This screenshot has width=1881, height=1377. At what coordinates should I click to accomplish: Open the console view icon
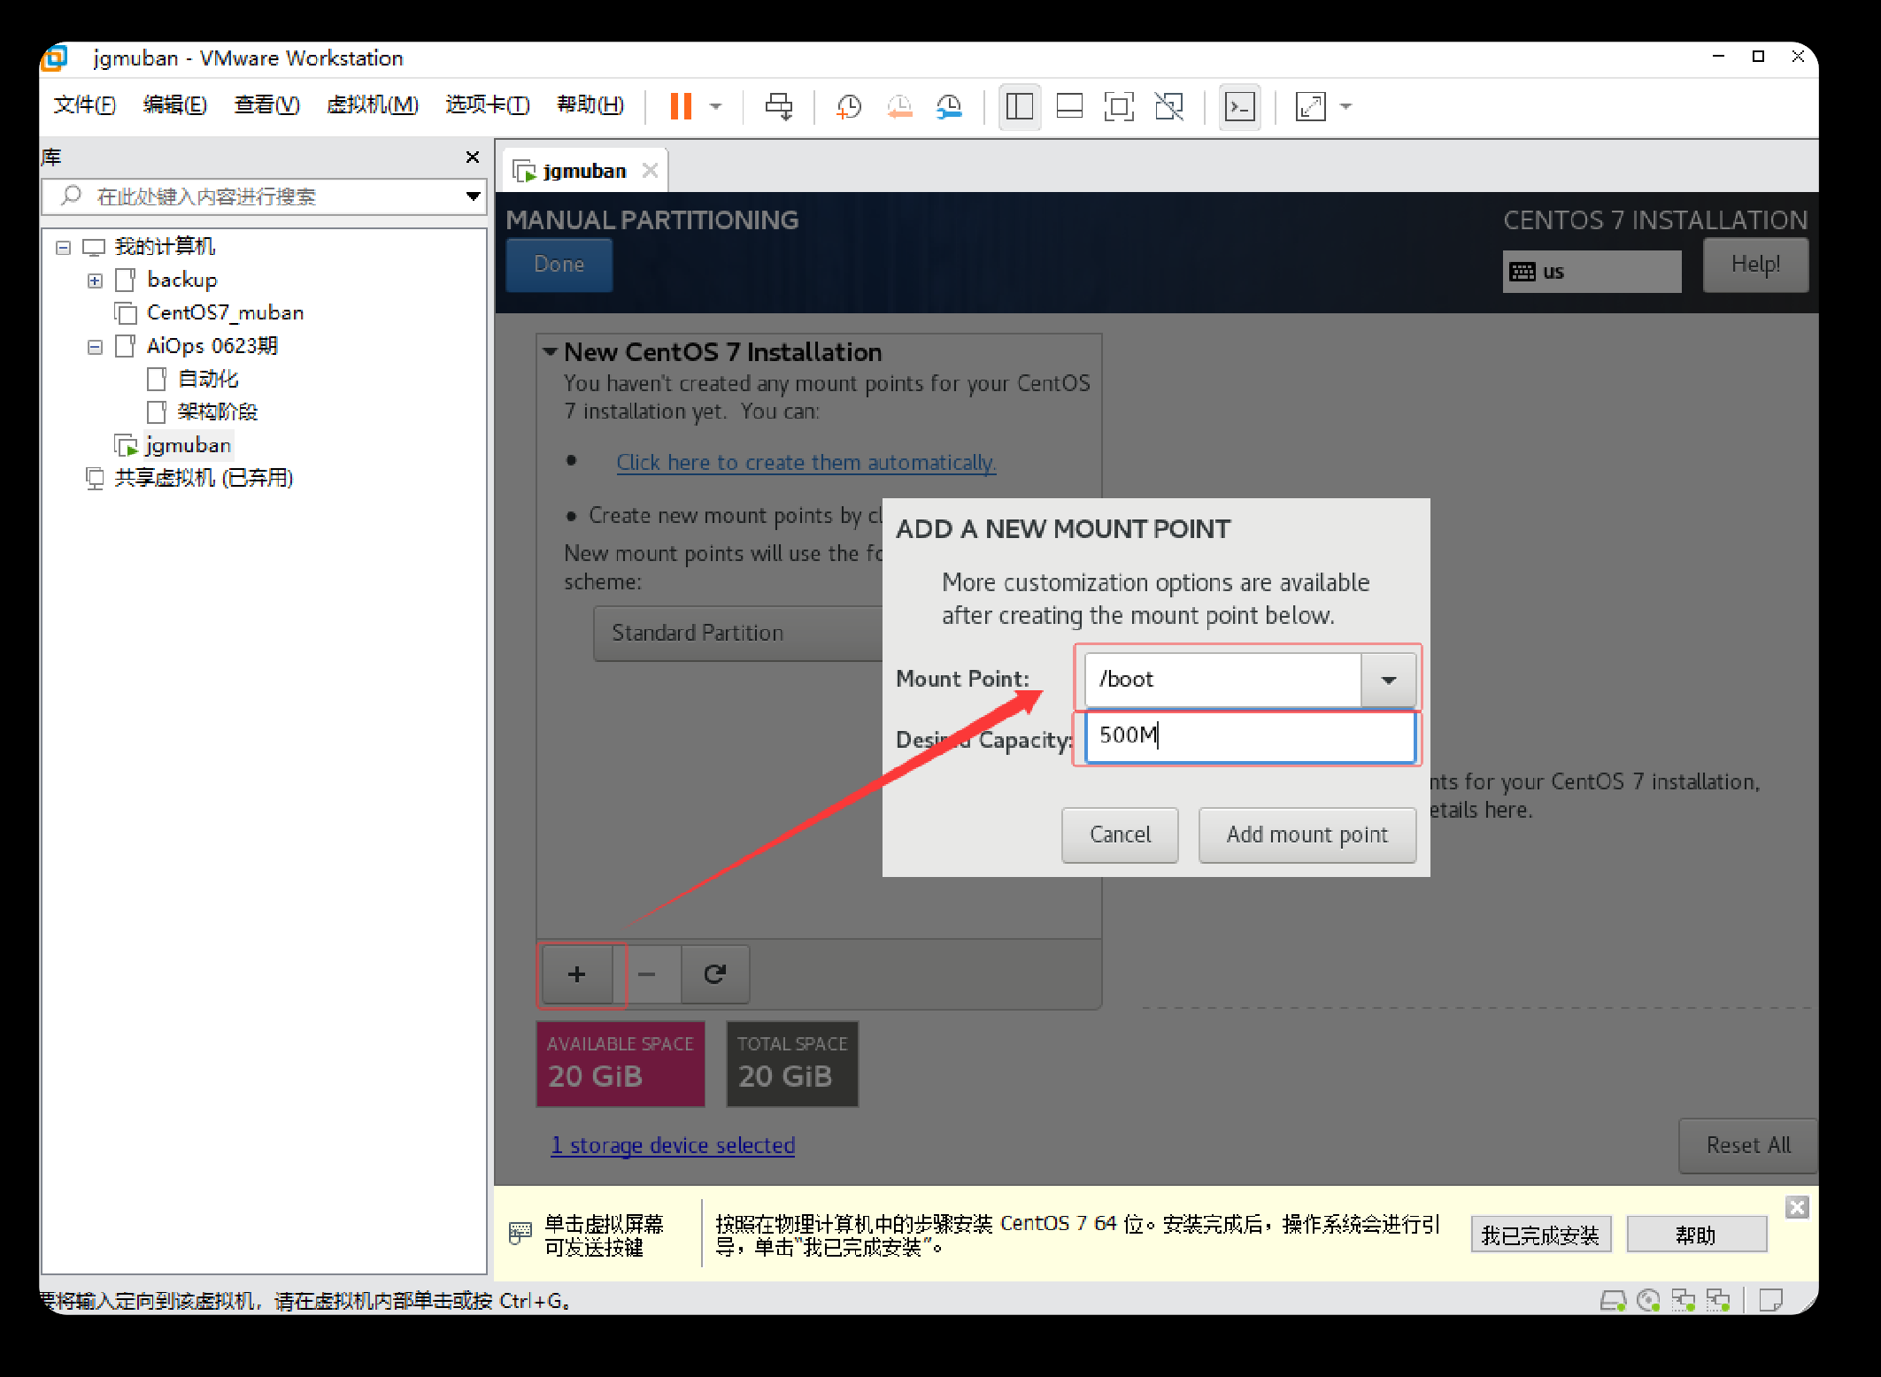(x=1239, y=107)
